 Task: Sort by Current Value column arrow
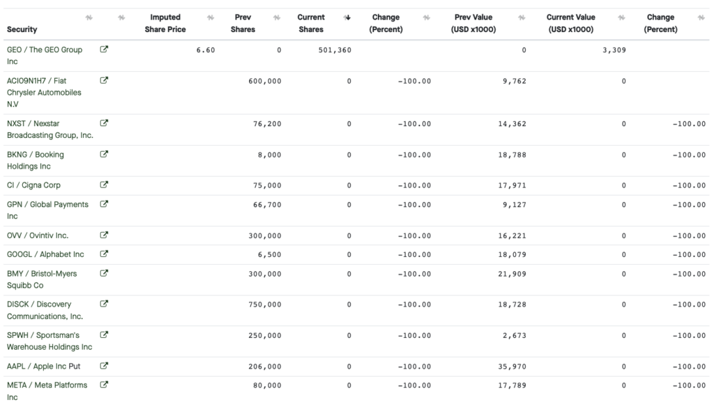[x=621, y=17]
